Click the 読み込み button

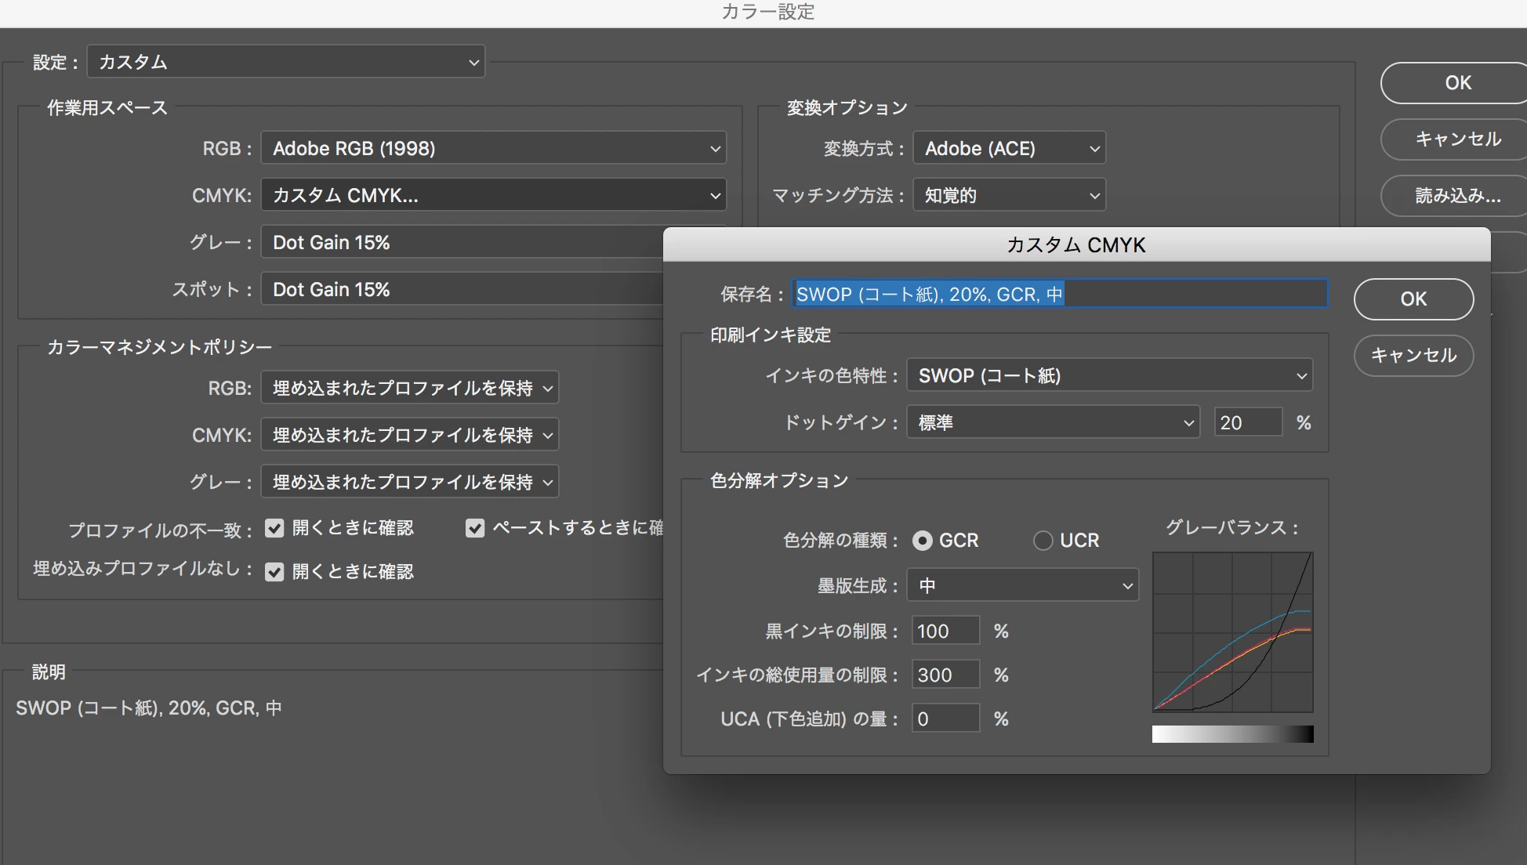(x=1456, y=196)
